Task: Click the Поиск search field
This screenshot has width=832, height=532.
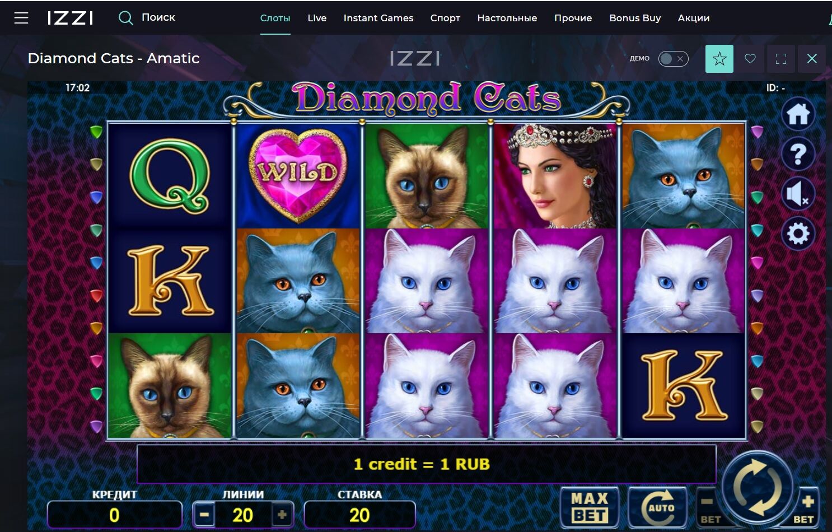Action: (158, 17)
